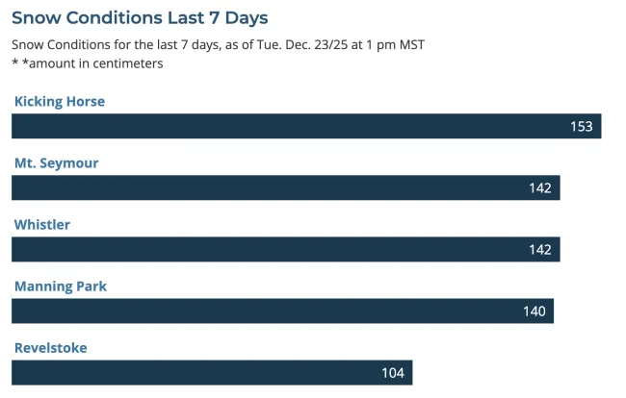Open the Mt. Seymour resort link

(x=56, y=162)
